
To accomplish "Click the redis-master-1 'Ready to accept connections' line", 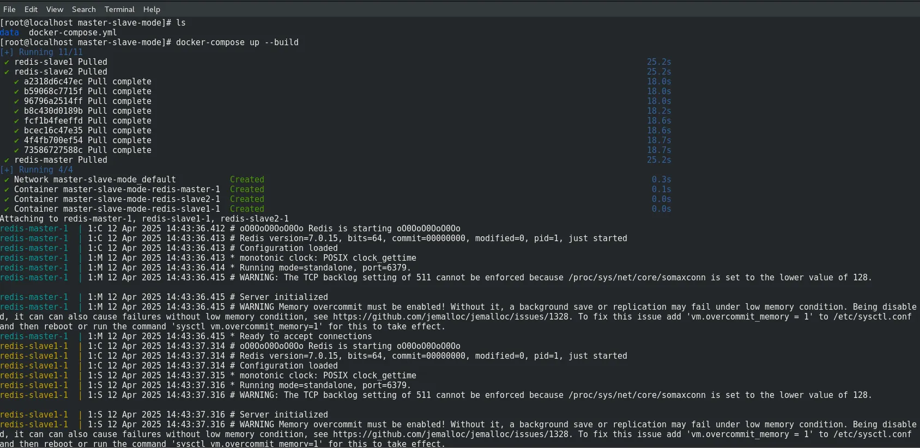I will (x=186, y=336).
